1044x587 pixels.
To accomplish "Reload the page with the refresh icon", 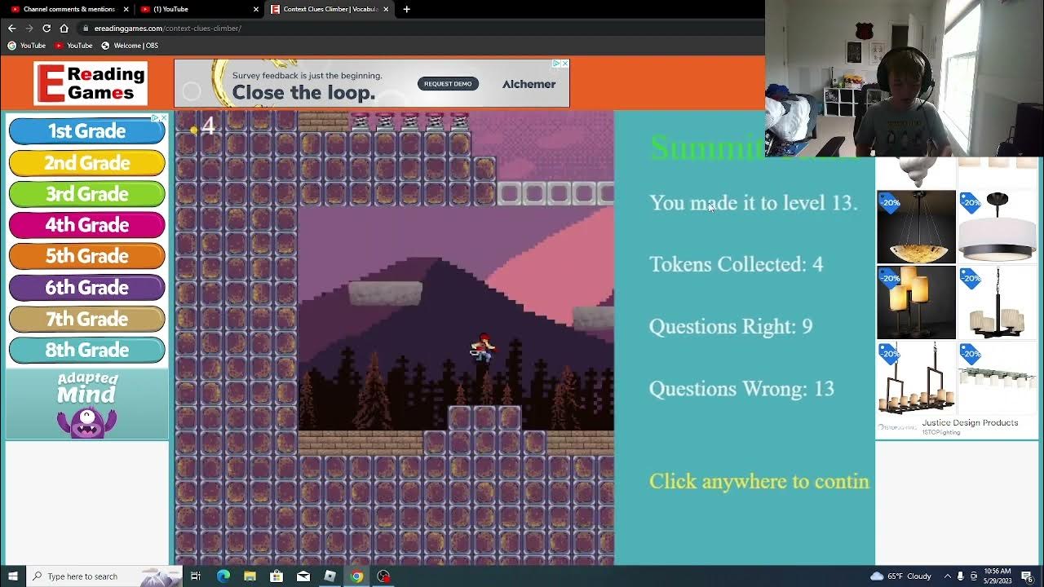I will click(46, 28).
